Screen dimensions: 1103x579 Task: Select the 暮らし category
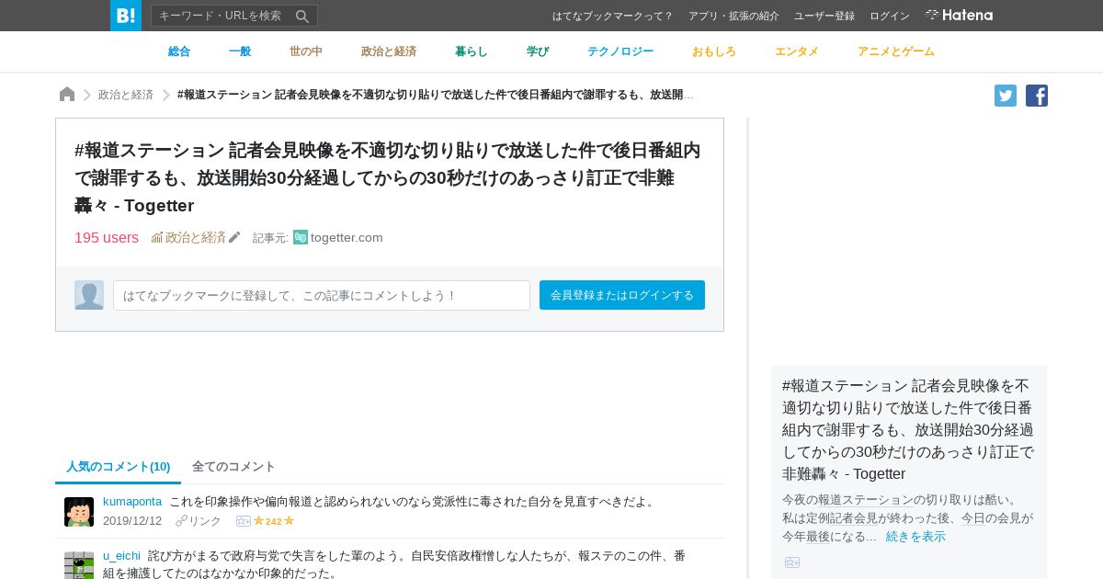[x=472, y=51]
